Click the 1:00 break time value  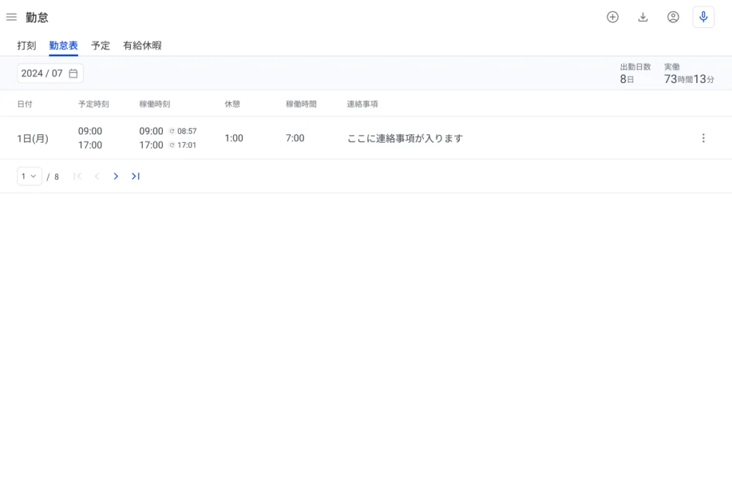coord(234,138)
